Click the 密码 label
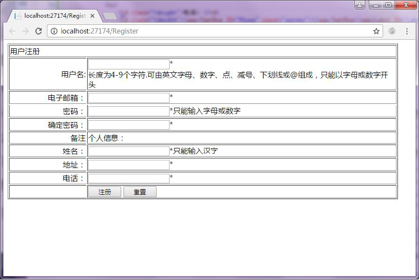Screen dimensions: 419x280 (74, 111)
